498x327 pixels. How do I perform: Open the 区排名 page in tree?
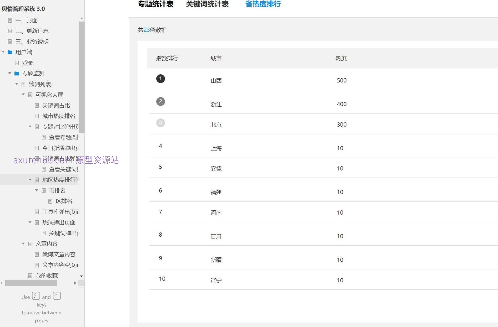click(64, 201)
